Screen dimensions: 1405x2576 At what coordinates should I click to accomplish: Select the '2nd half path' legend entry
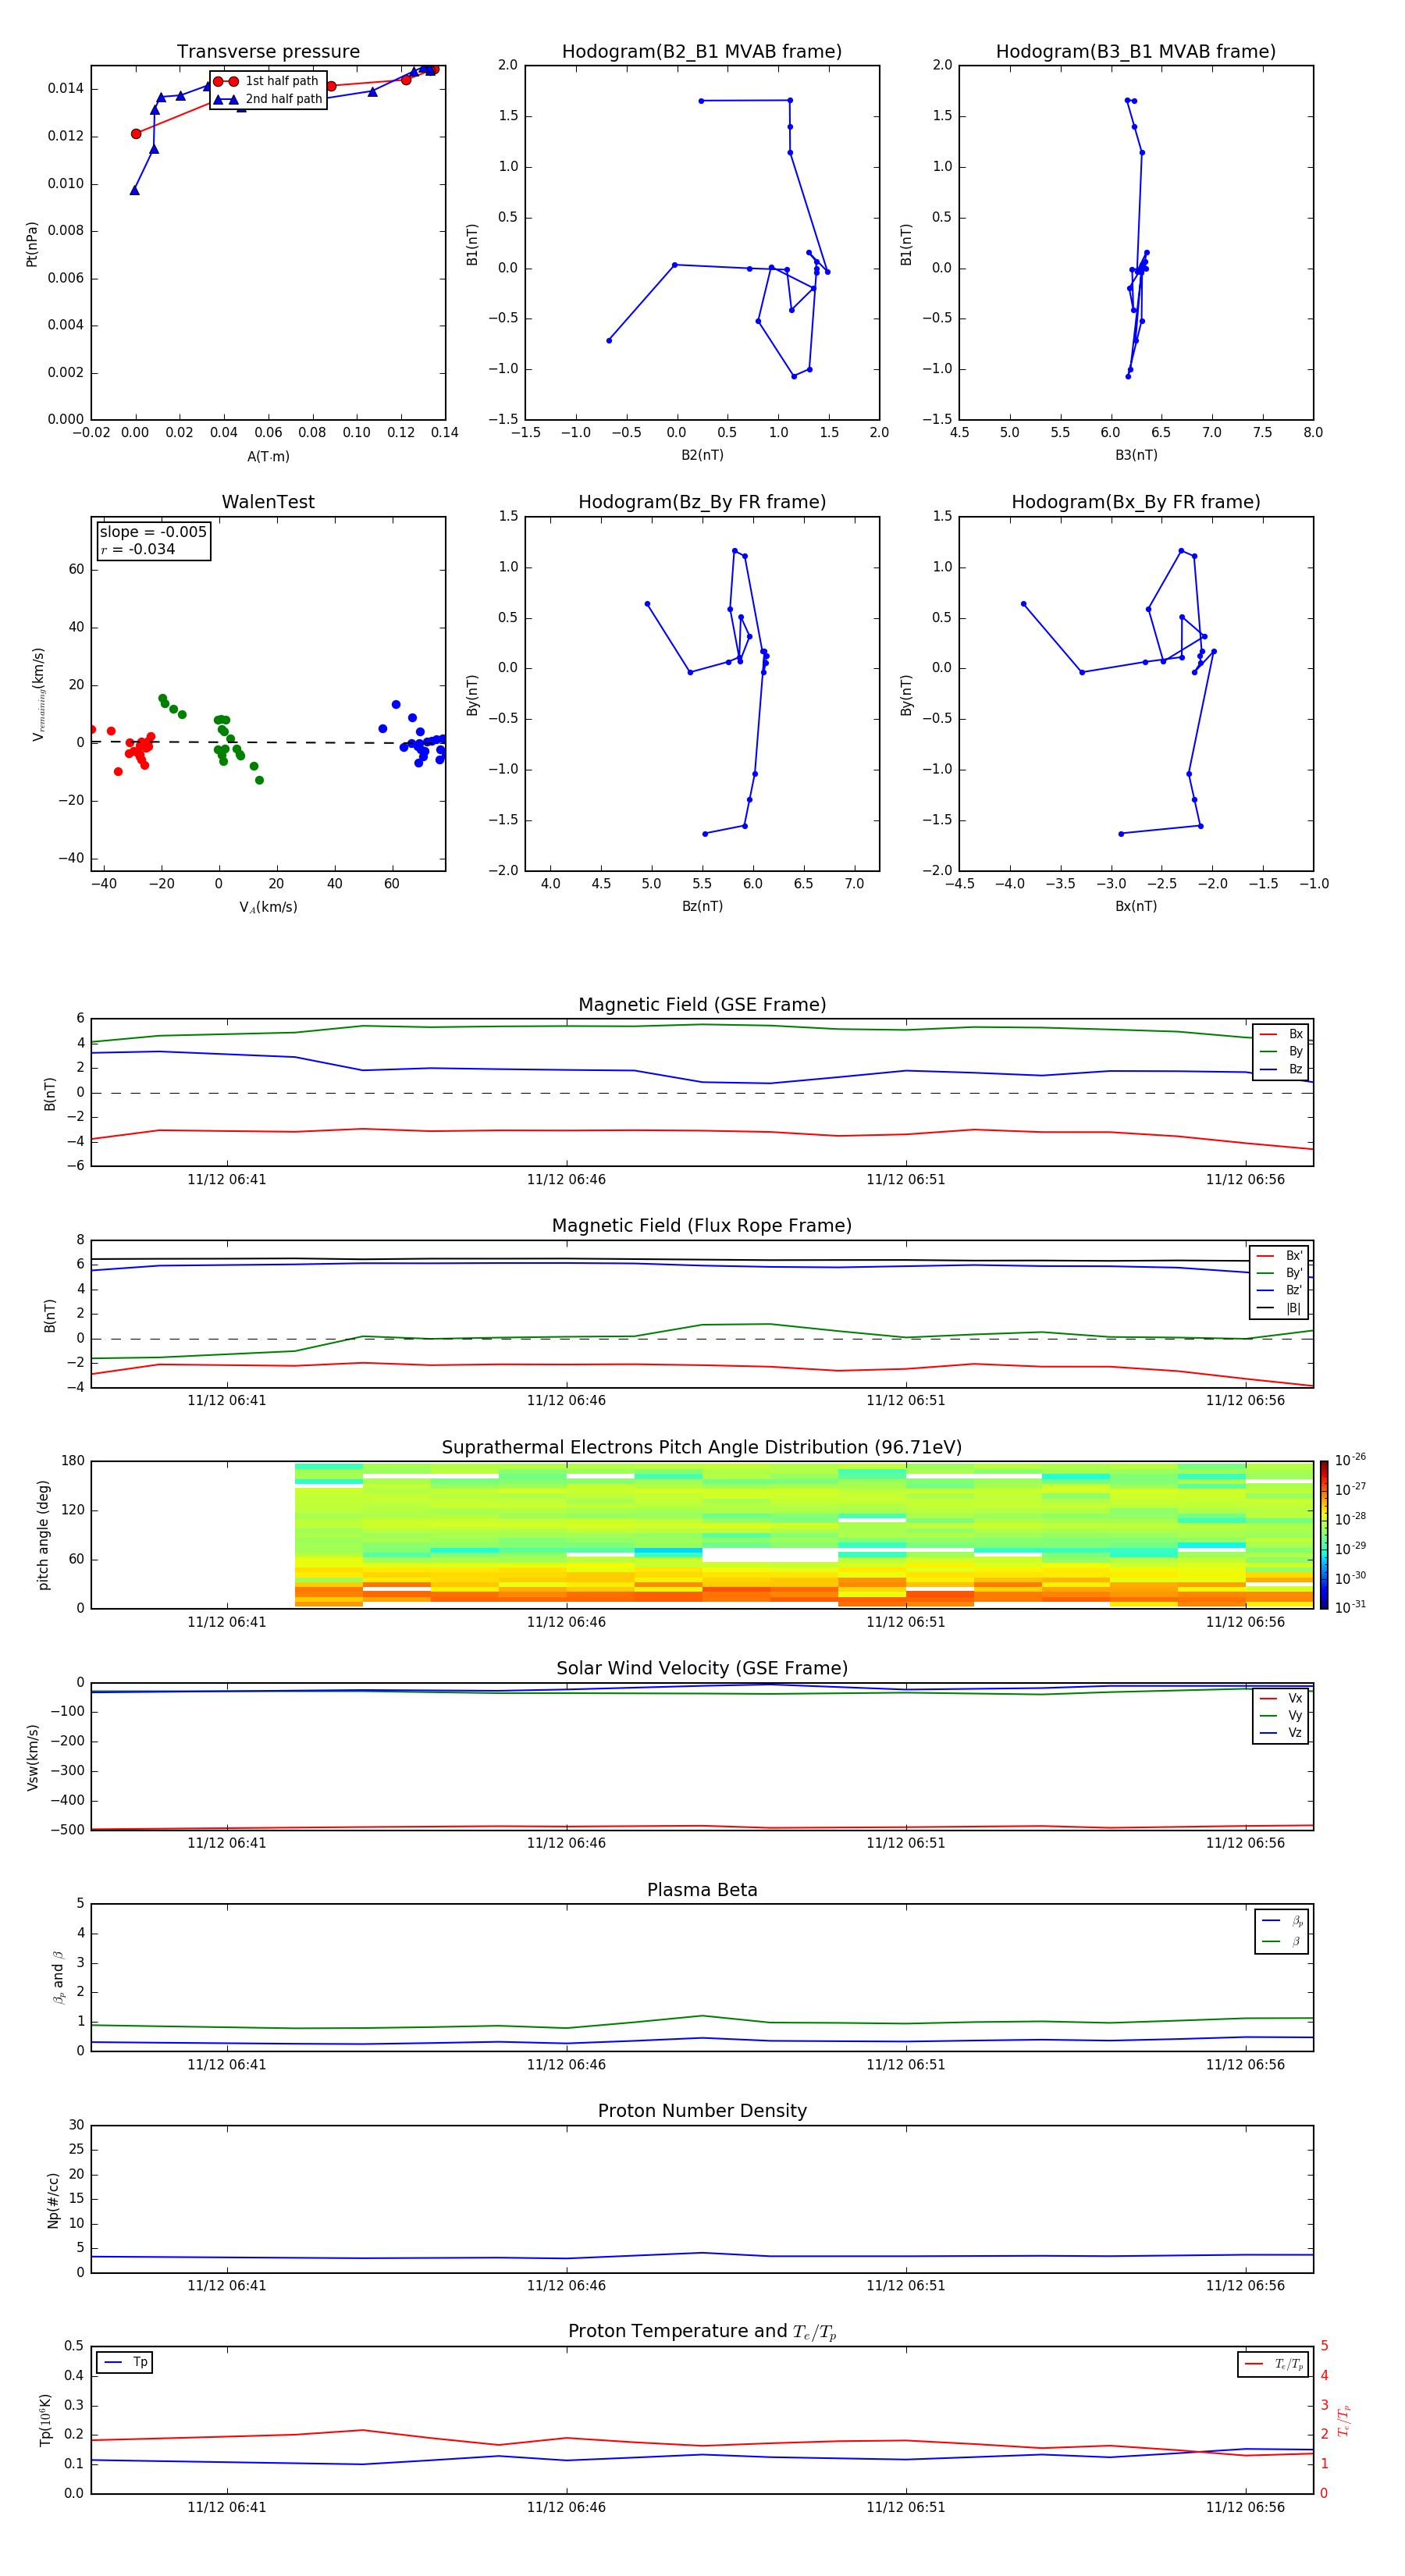[x=268, y=99]
